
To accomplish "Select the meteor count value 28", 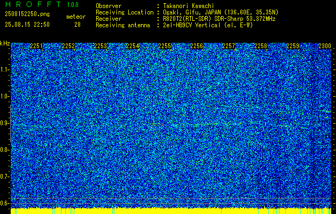I will [x=77, y=25].
